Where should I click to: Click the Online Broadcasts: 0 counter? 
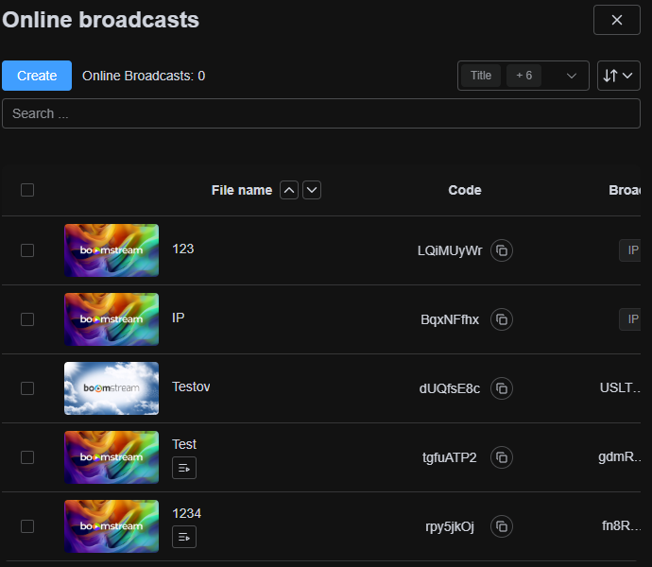144,76
